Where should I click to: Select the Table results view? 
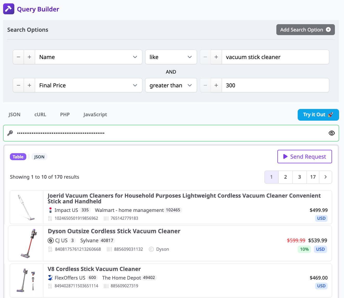(18, 157)
